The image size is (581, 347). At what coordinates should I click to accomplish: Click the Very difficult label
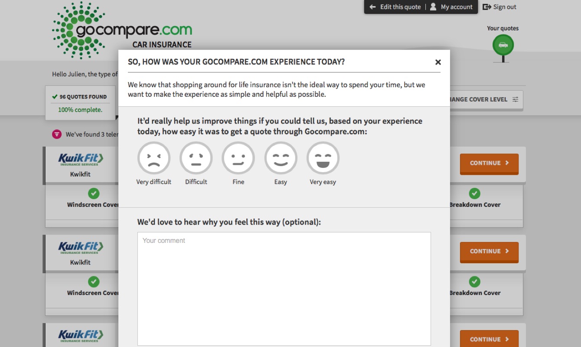(x=154, y=182)
